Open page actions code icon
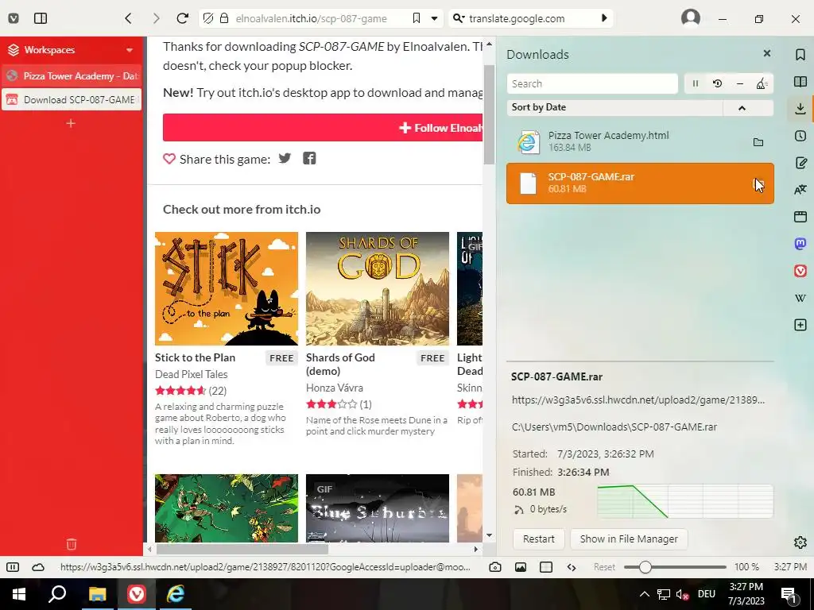Image resolution: width=814 pixels, height=610 pixels. coord(572,567)
